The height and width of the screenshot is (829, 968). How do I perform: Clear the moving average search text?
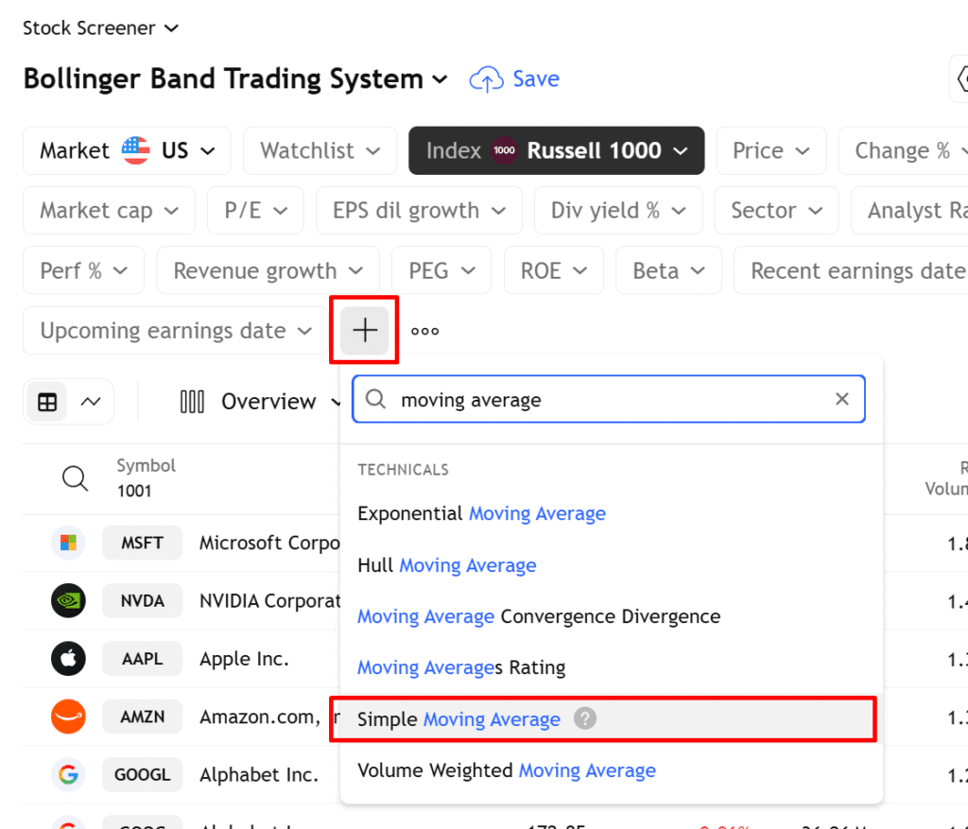pyautogui.click(x=841, y=399)
